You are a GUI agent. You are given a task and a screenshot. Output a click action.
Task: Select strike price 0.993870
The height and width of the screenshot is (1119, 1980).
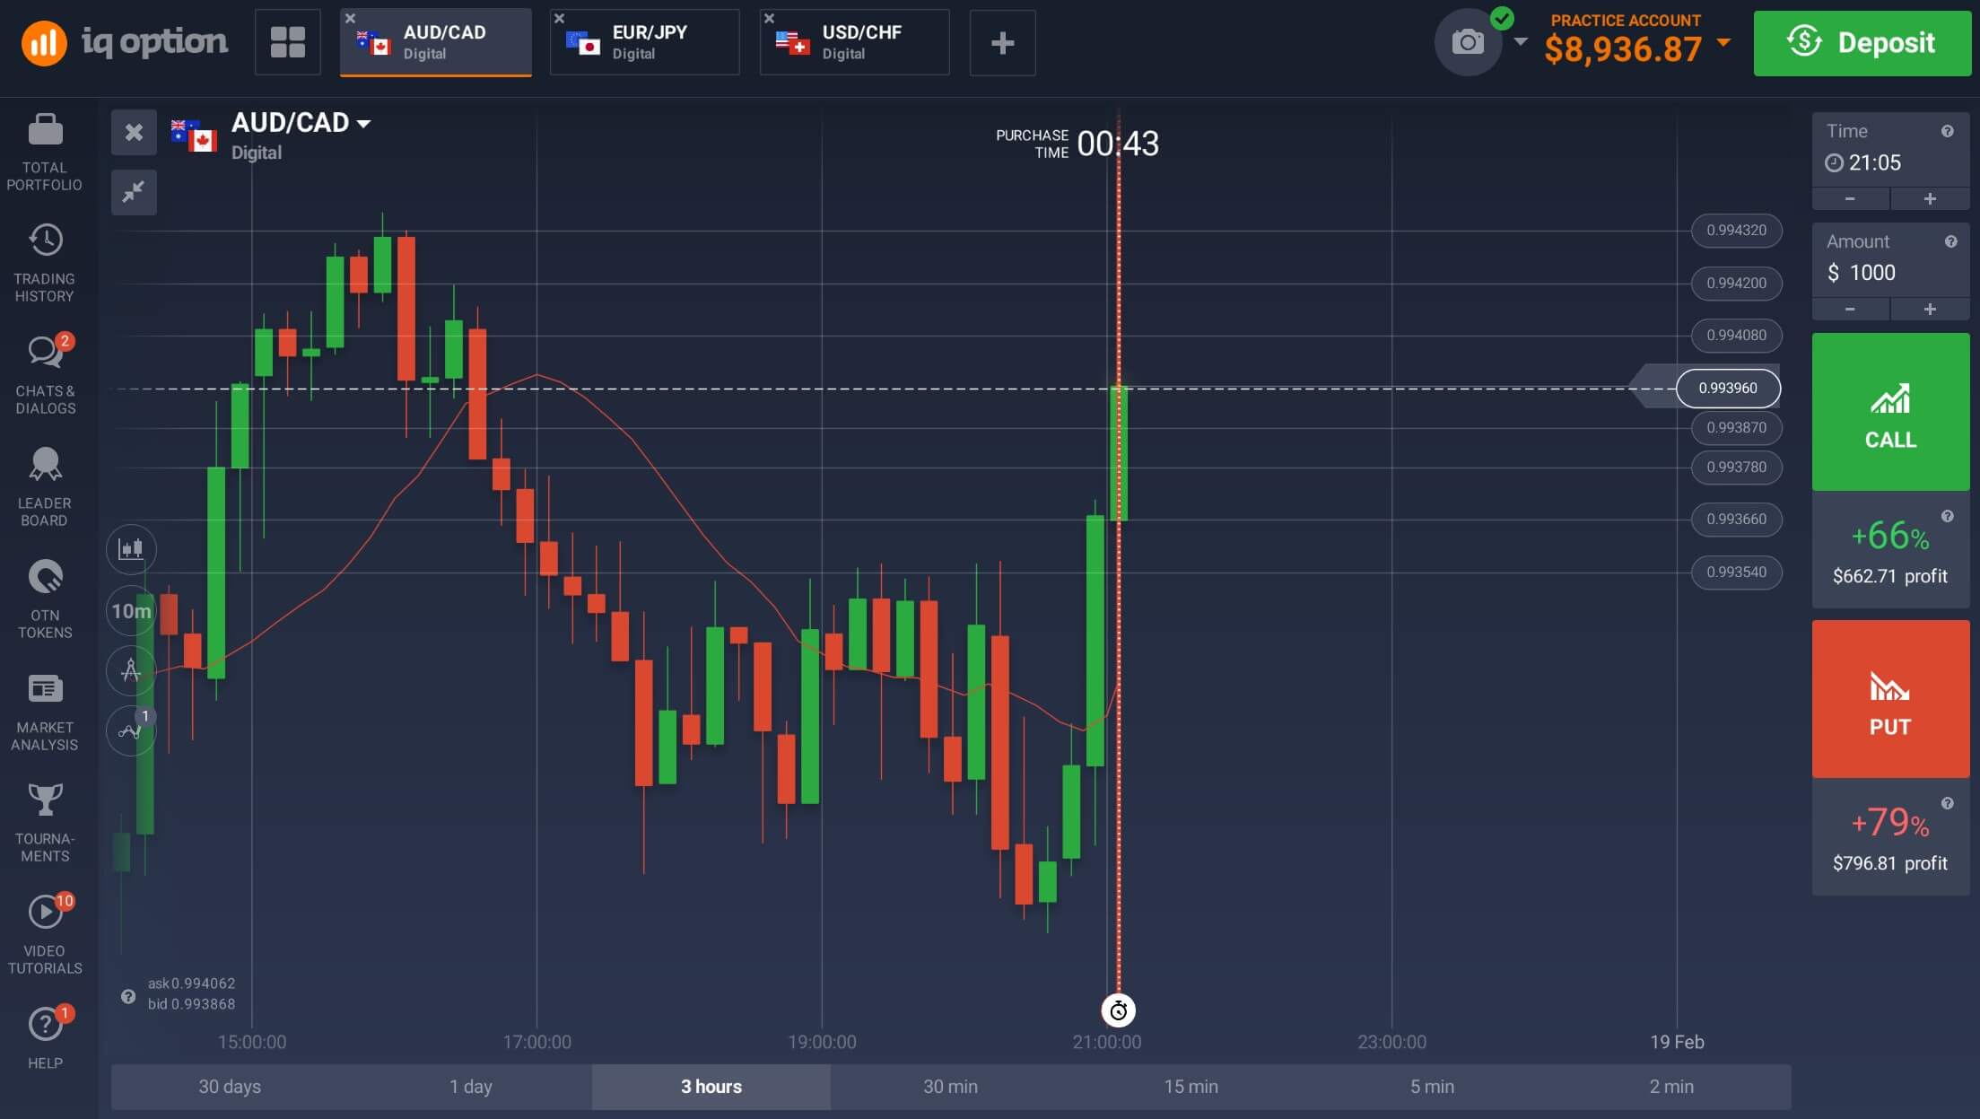point(1737,428)
